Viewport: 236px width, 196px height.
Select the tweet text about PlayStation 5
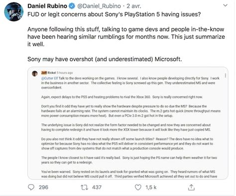point(114,14)
